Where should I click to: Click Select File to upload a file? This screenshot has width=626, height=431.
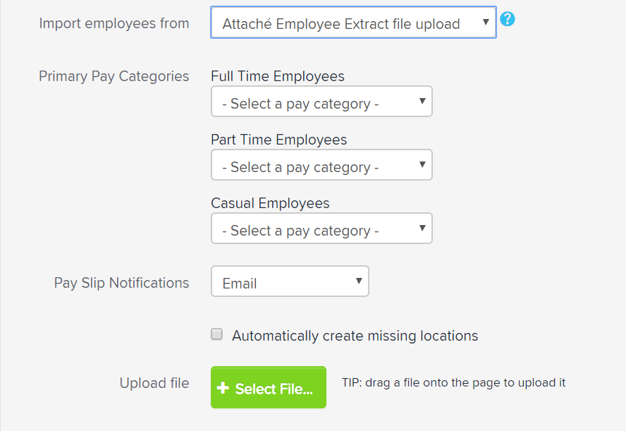point(268,387)
